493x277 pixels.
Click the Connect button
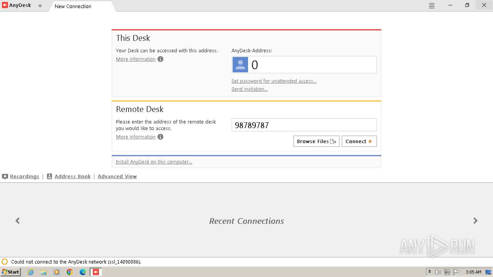click(359, 141)
